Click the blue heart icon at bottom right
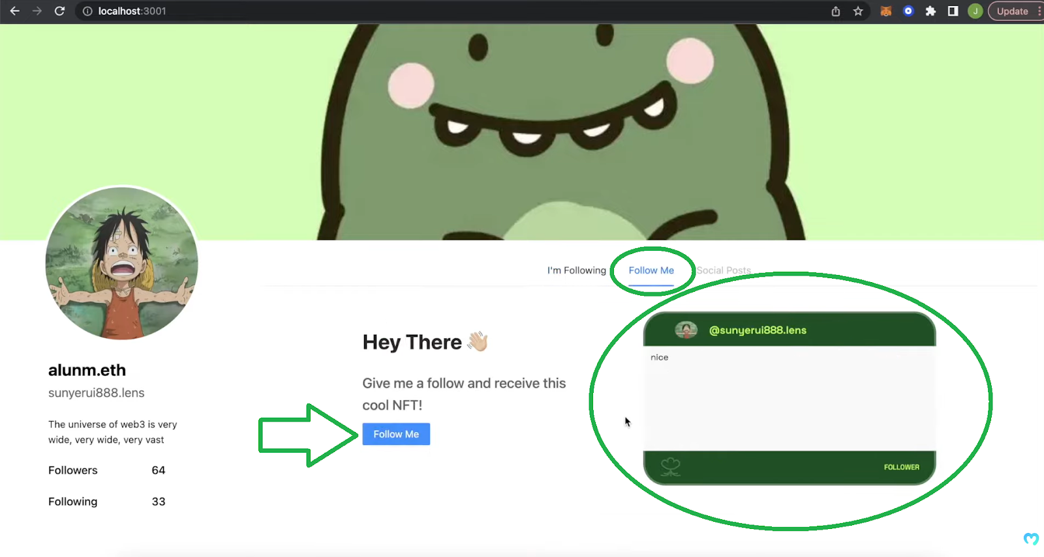 point(1031,539)
